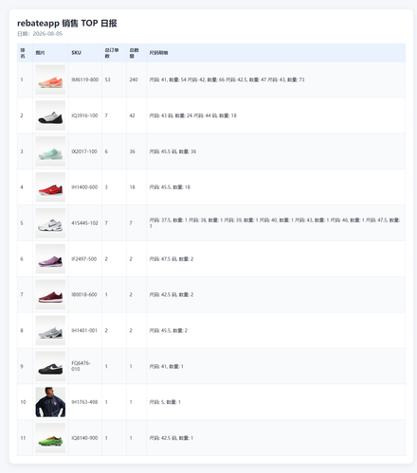This screenshot has height=473, width=417.
Task: Open the black Nike shoe thumbnail, rank 9
Action: pos(50,366)
